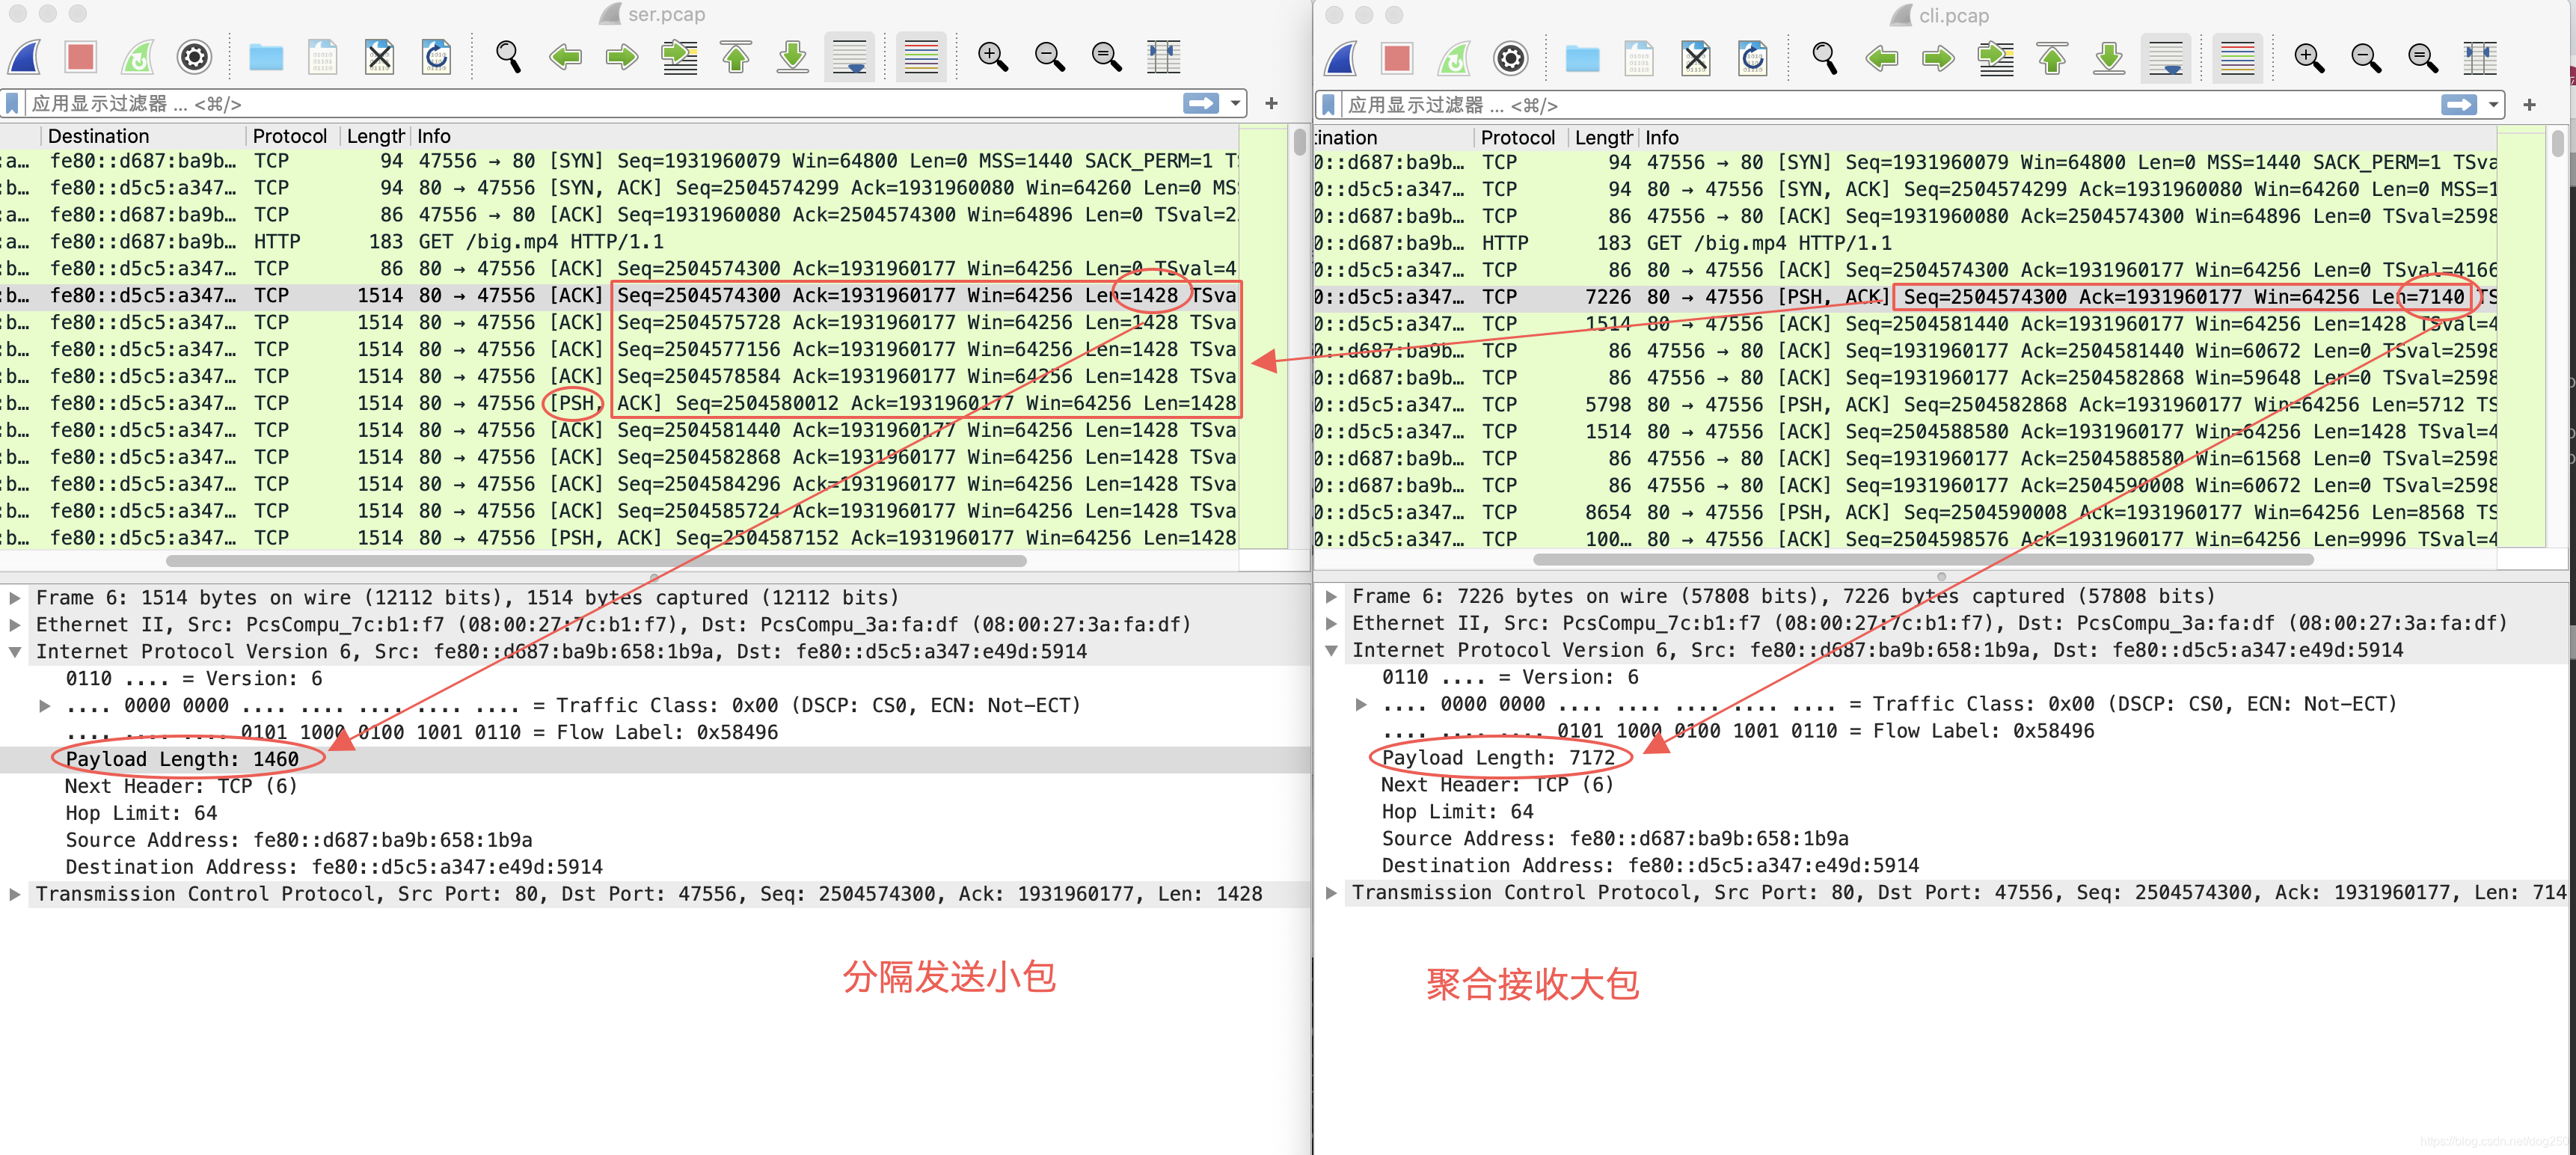
Task: Jump to last packet in cli.pcap
Action: [x=2109, y=58]
